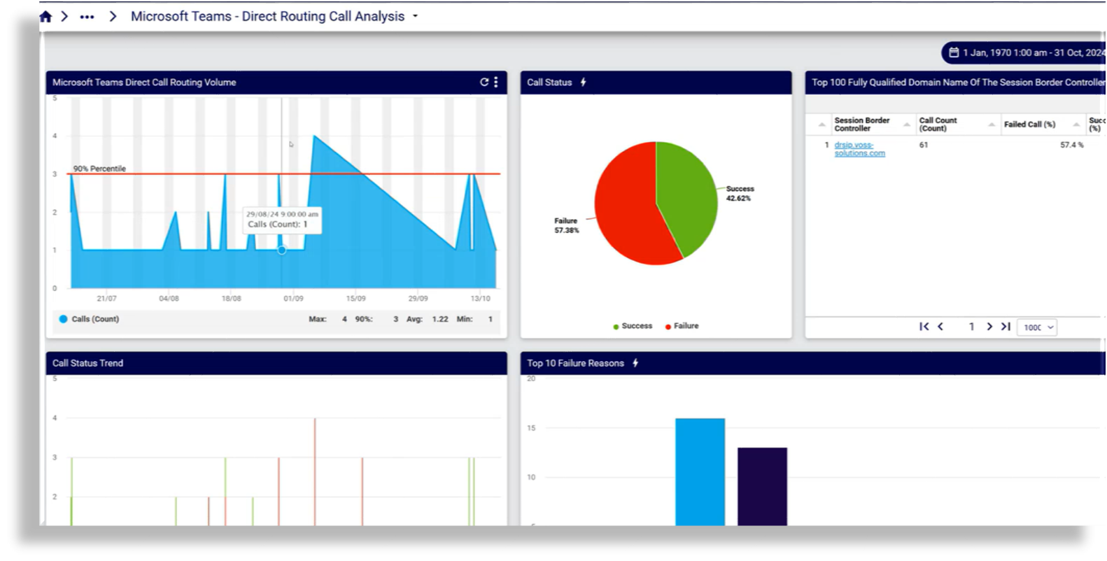Click the Success 42.62% pie label
The width and height of the screenshot is (1107, 561).
[740, 194]
